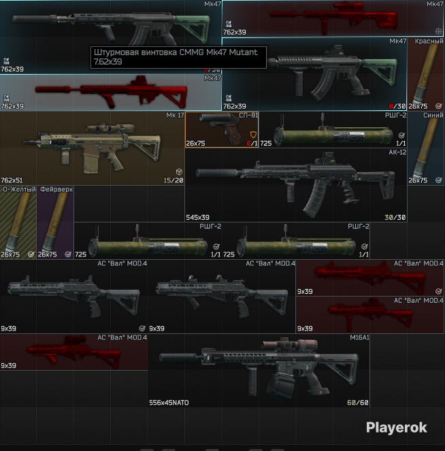Select the АК-12 rifle with suppressor
The height and width of the screenshot is (451, 445).
[x=296, y=185]
